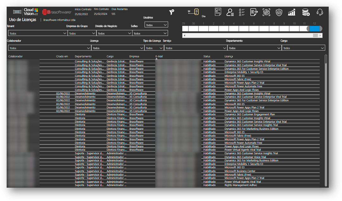The width and height of the screenshot is (342, 201).
Task: Click the timeline scrollbar right arrow
Action: (320, 36)
